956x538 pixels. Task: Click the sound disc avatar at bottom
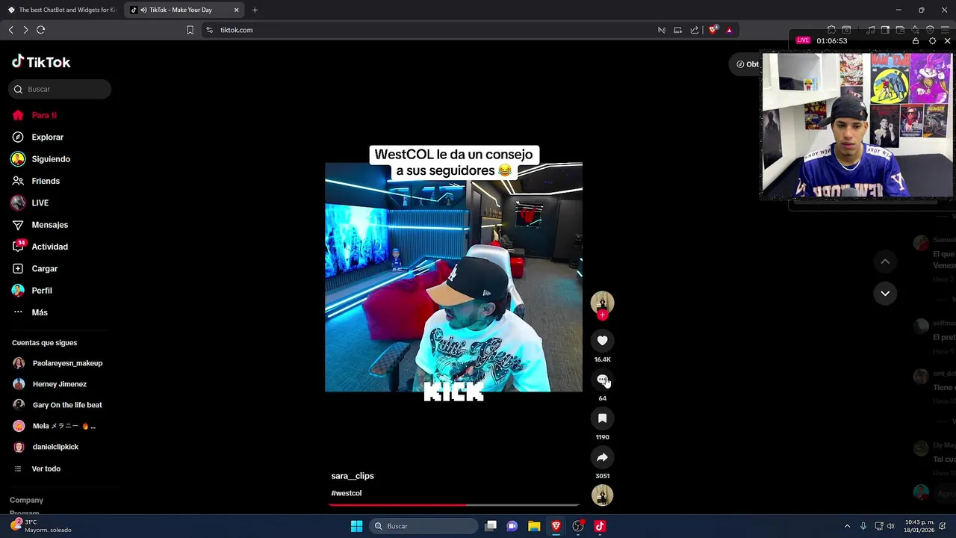602,495
